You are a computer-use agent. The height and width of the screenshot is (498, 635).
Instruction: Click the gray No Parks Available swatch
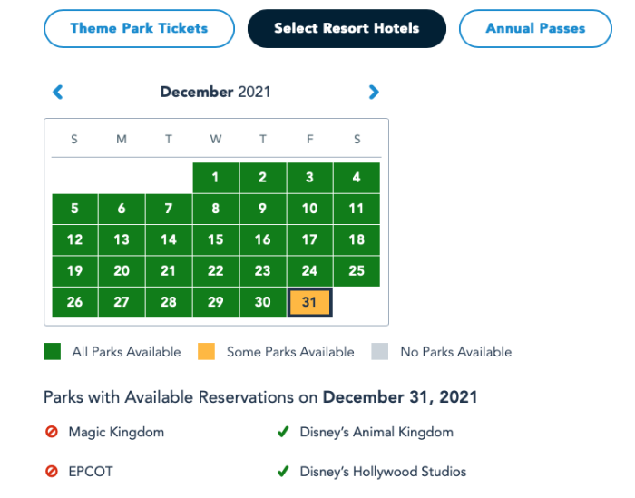pos(380,351)
